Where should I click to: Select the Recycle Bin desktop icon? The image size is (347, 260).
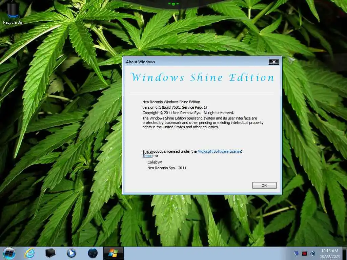(13, 13)
